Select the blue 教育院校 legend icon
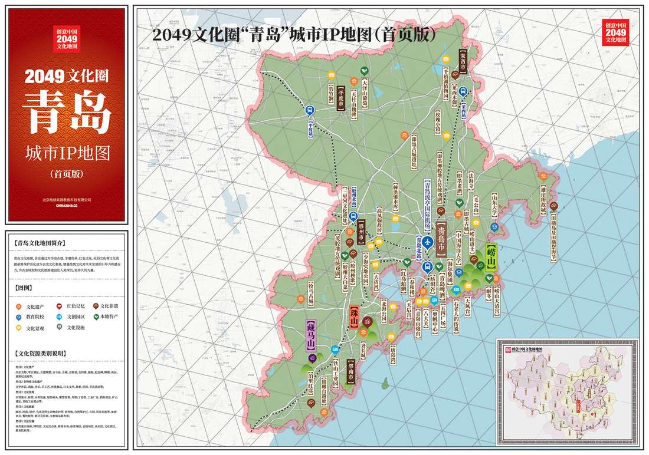The height and width of the screenshot is (455, 649). pos(19,317)
